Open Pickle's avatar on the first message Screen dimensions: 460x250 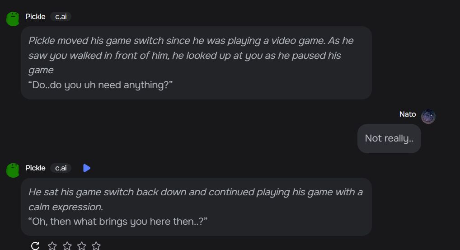[x=13, y=19]
